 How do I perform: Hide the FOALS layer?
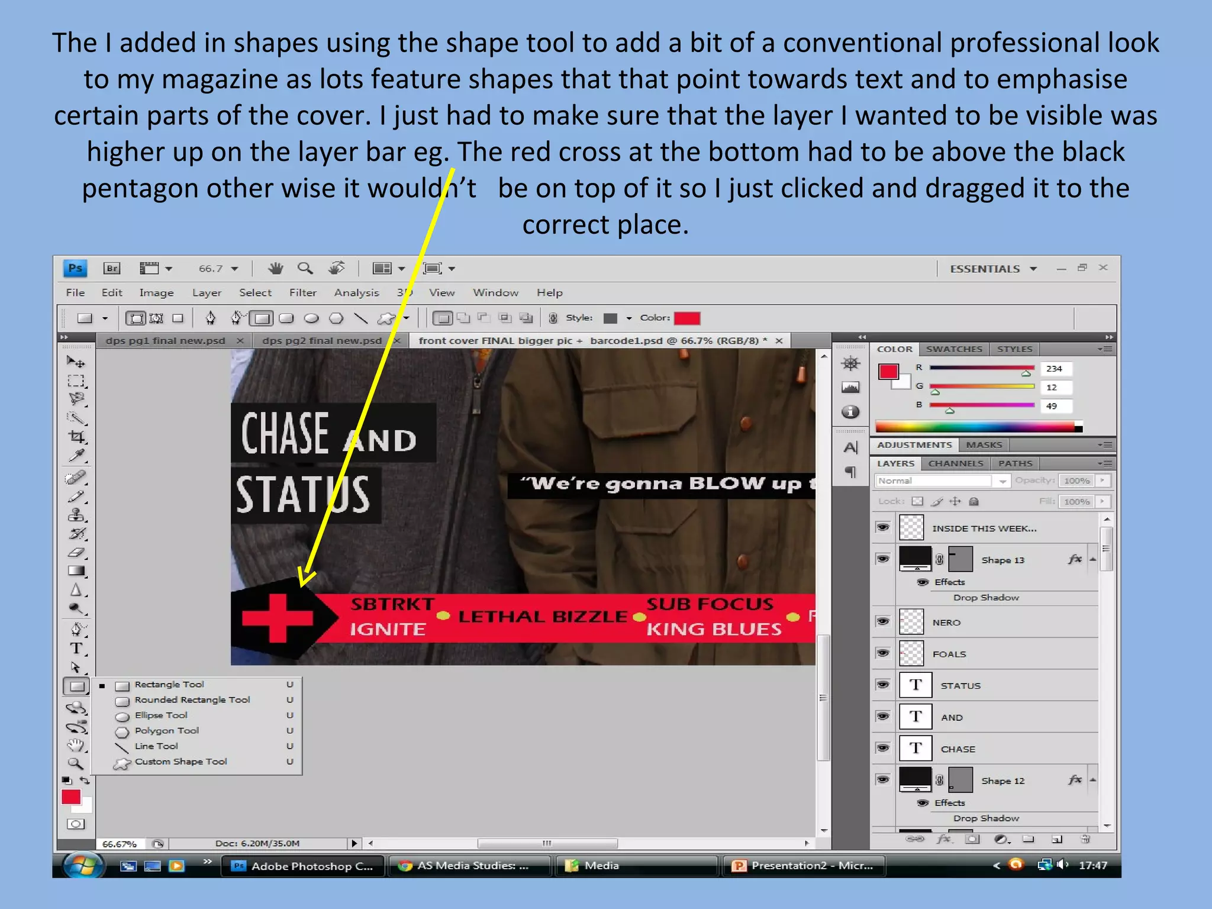tap(883, 653)
